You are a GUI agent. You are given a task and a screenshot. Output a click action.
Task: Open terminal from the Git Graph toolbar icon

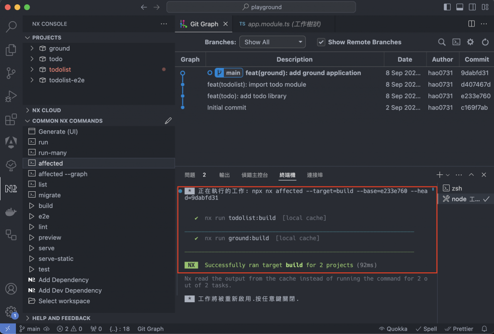pyautogui.click(x=456, y=42)
